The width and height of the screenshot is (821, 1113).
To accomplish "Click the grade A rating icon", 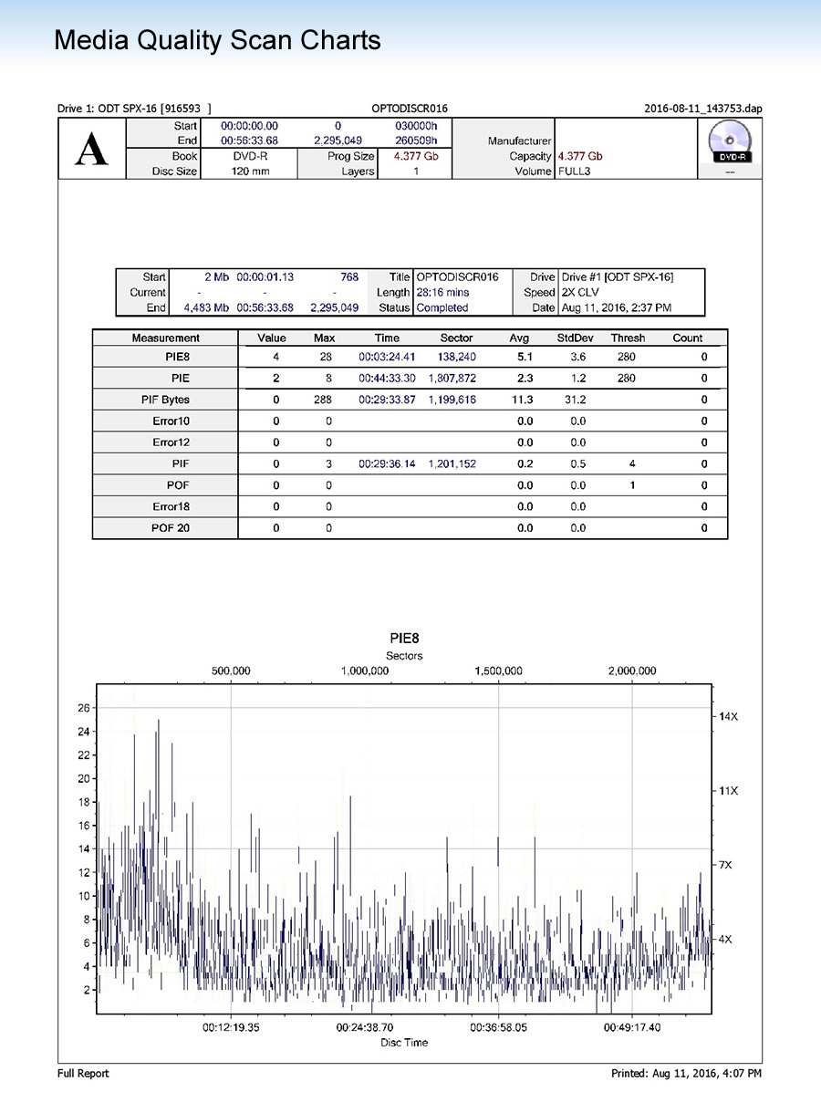I will click(91, 148).
